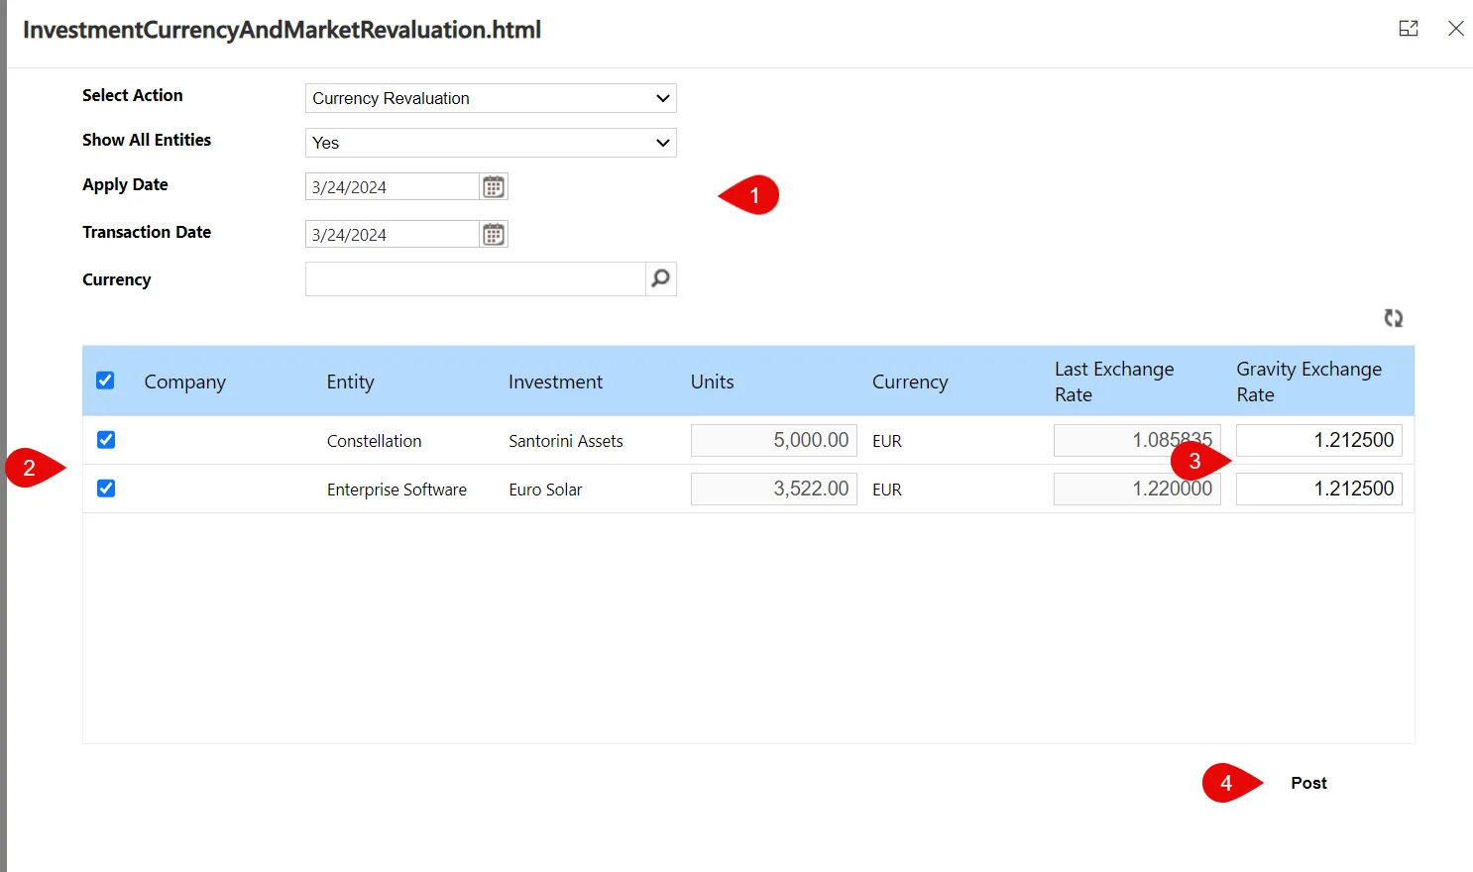Select the Constellation entity cell
This screenshot has height=872, width=1473.
point(374,441)
